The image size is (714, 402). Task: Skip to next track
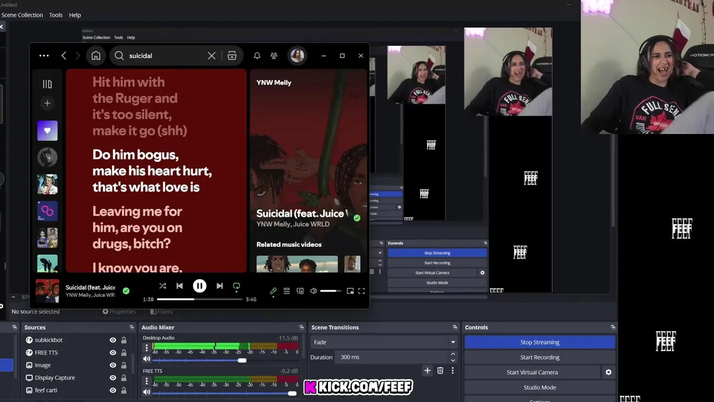pyautogui.click(x=219, y=286)
